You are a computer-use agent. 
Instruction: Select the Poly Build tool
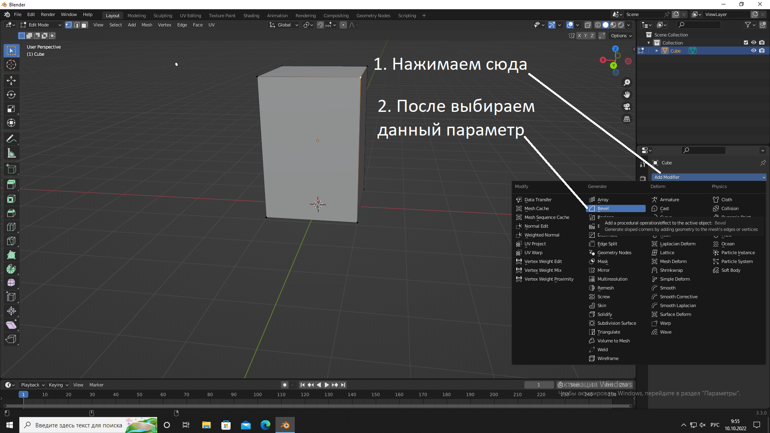[x=11, y=255]
